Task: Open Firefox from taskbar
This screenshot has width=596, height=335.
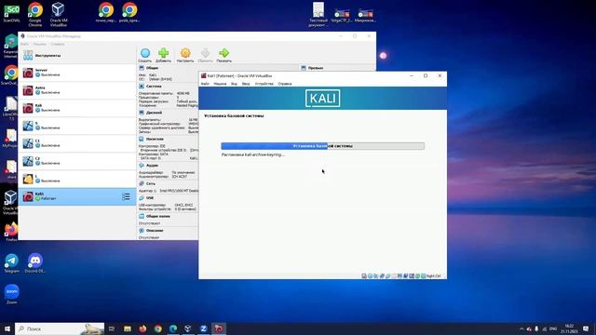Action: pyautogui.click(x=142, y=328)
